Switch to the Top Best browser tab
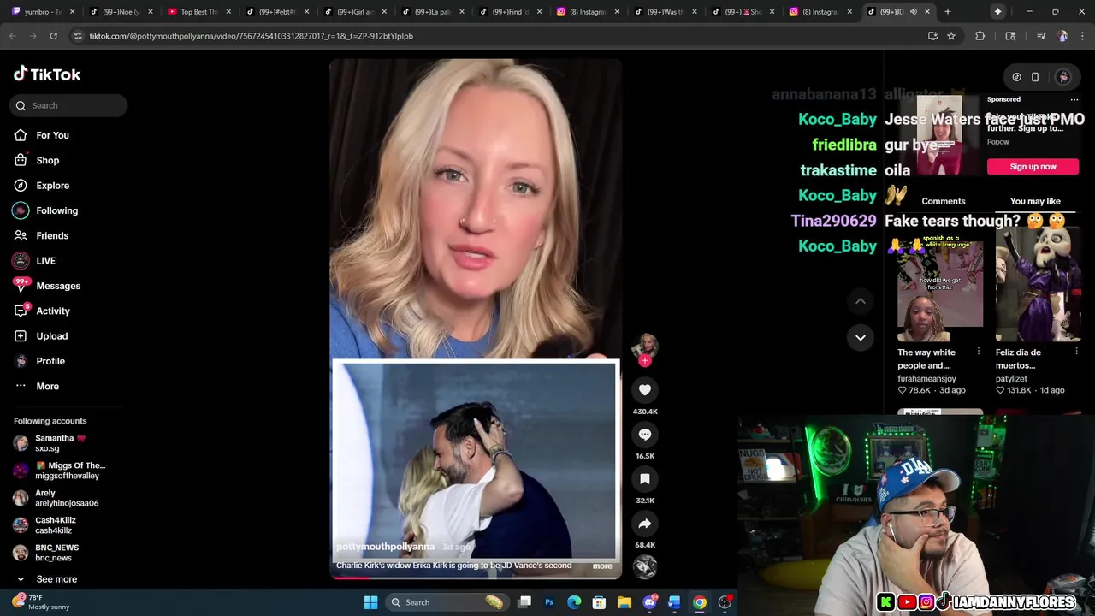The height and width of the screenshot is (616, 1095). (x=198, y=12)
